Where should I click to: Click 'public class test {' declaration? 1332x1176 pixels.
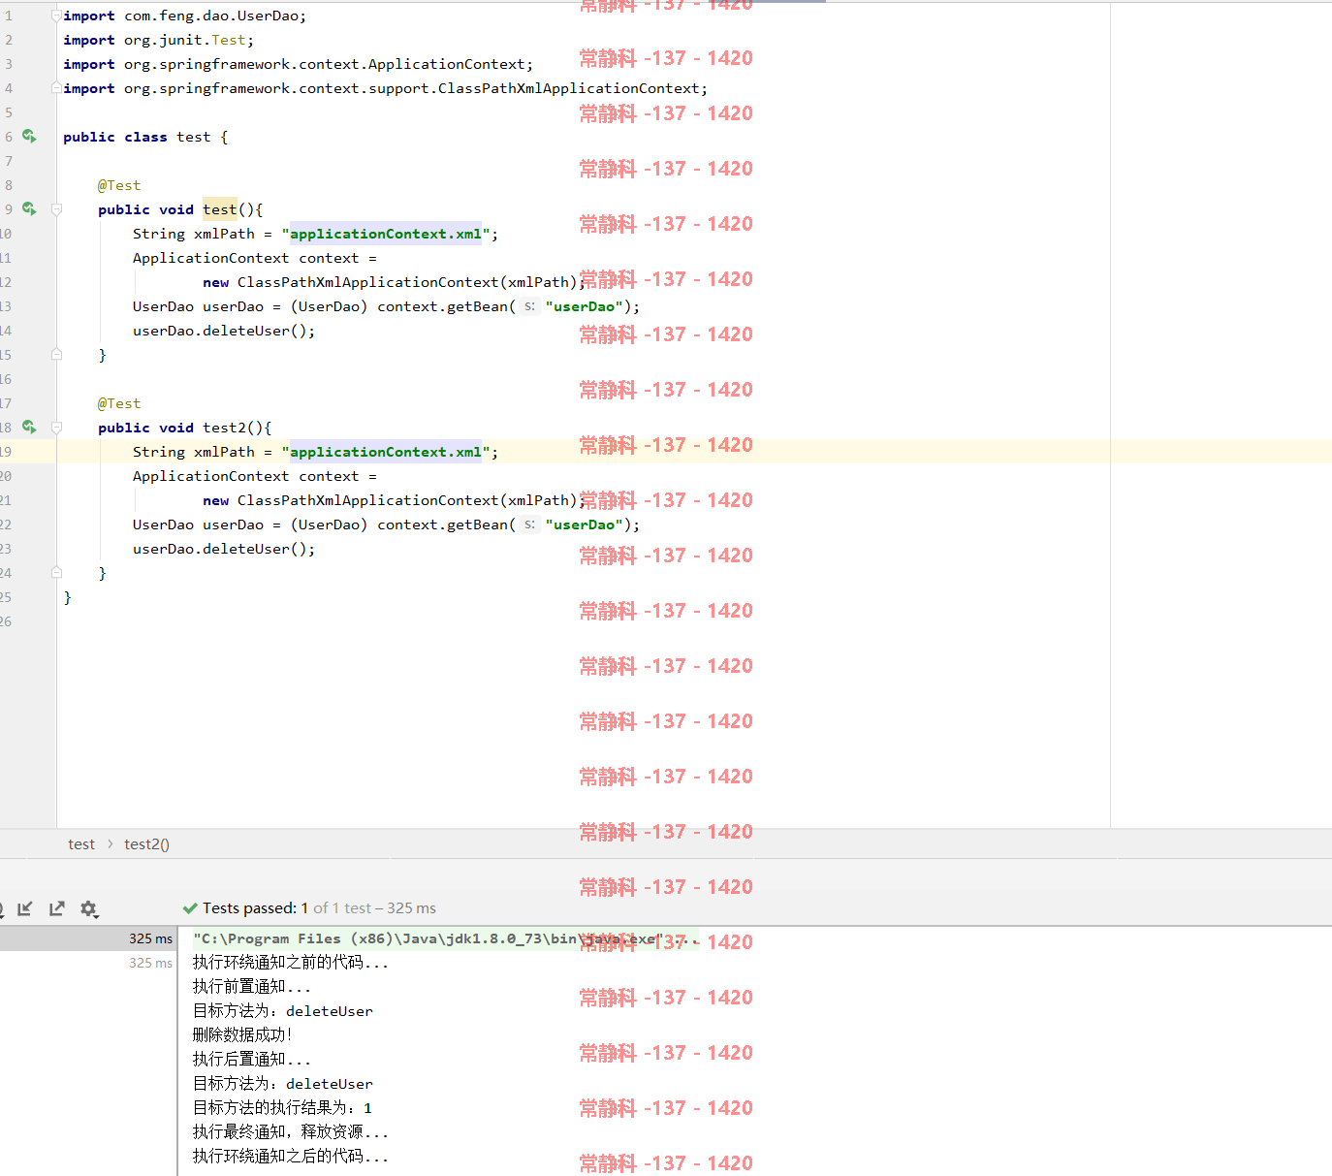(x=145, y=137)
